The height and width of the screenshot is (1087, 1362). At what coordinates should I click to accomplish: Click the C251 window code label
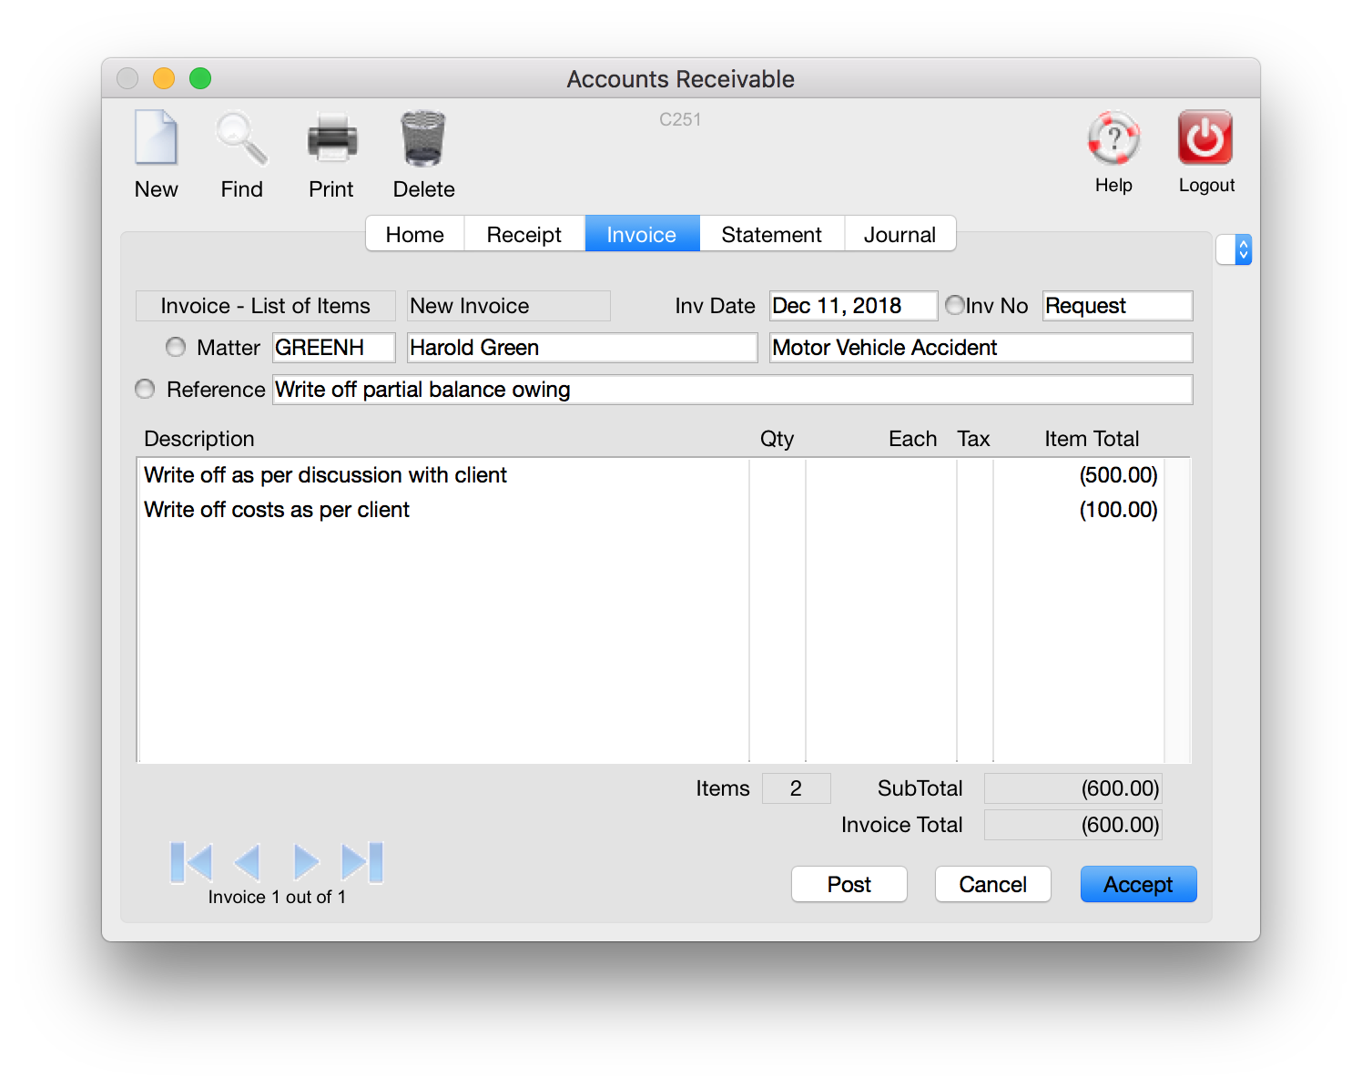click(x=680, y=119)
